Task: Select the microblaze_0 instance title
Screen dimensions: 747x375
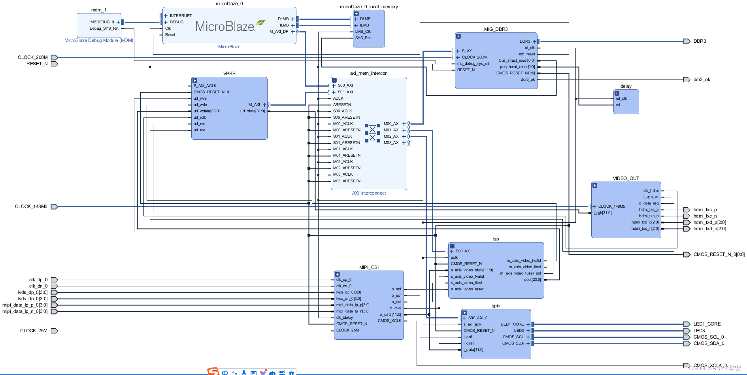Action: point(229,4)
